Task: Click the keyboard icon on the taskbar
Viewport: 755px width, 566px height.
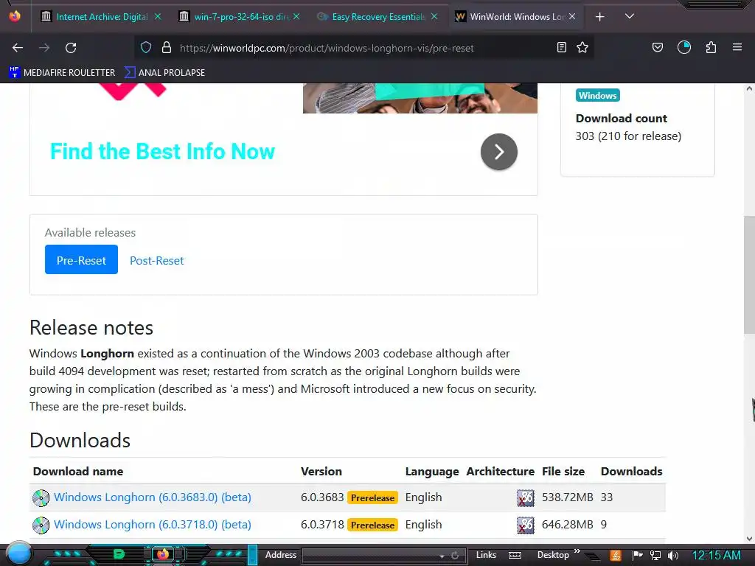Action: (x=515, y=556)
